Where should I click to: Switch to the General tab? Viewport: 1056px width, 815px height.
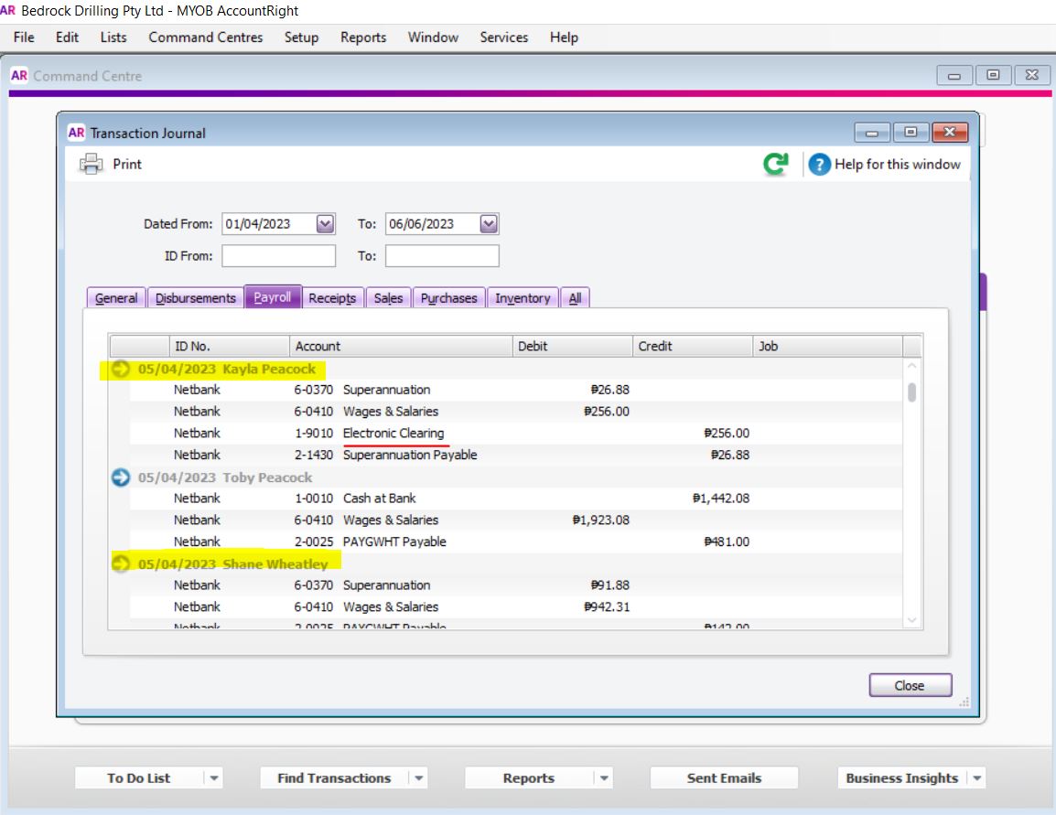(x=116, y=297)
